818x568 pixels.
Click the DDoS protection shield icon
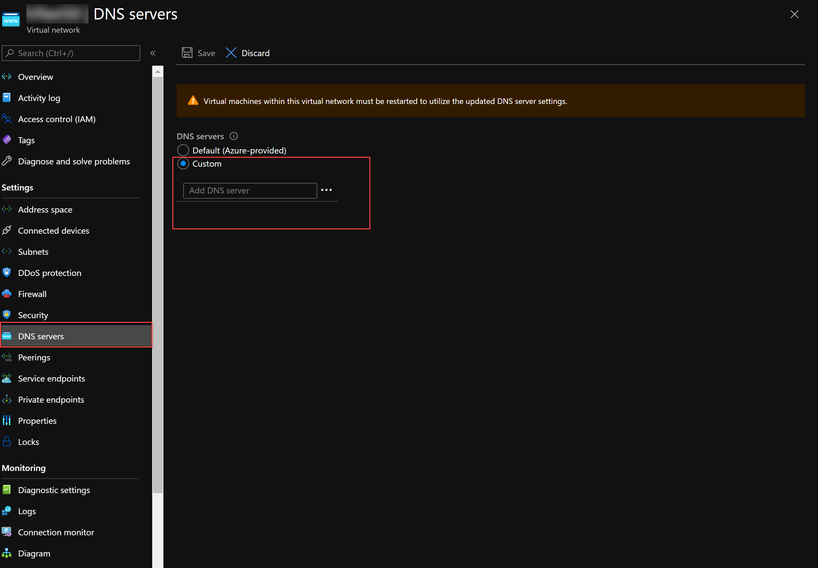point(6,273)
